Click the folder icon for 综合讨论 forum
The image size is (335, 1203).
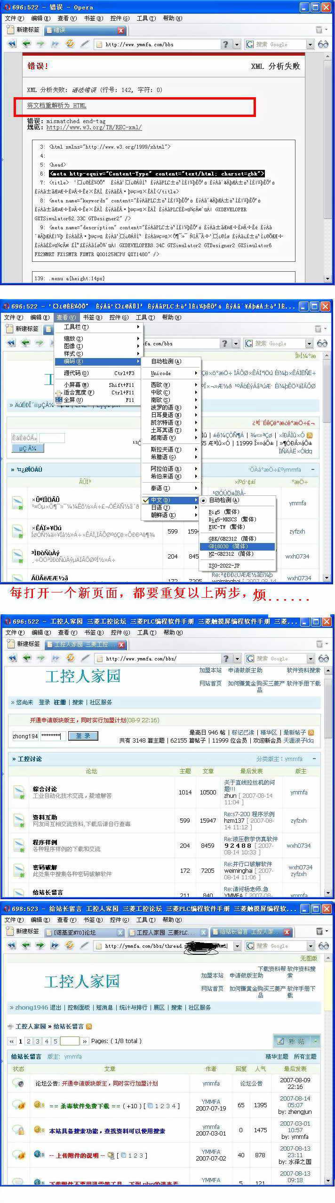point(19,792)
